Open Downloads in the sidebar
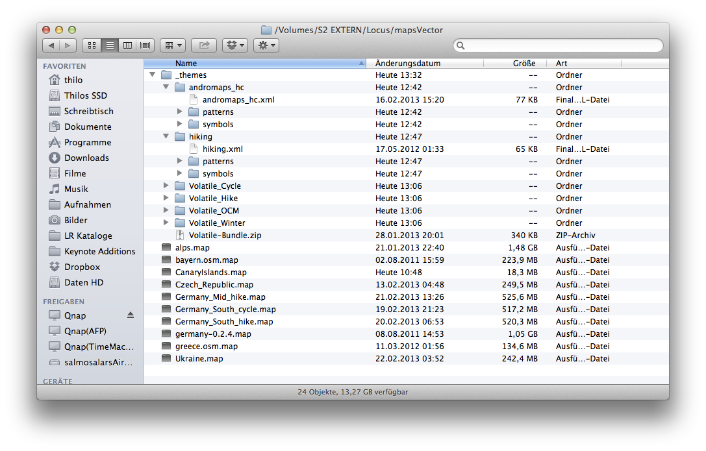706x451 pixels. pos(86,158)
